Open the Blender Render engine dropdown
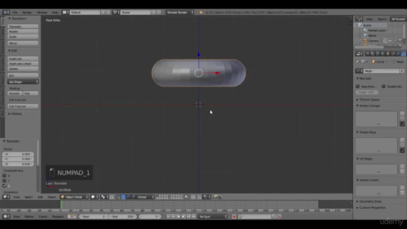Viewport: 407px width, 229px height. click(180, 12)
